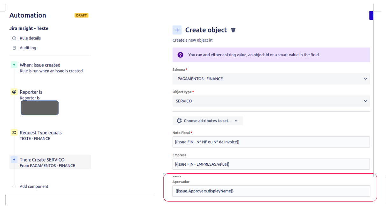Click the From PAGAMENTOS - FINANCE subtitle
Screen dimensions: 386x207
(47, 166)
